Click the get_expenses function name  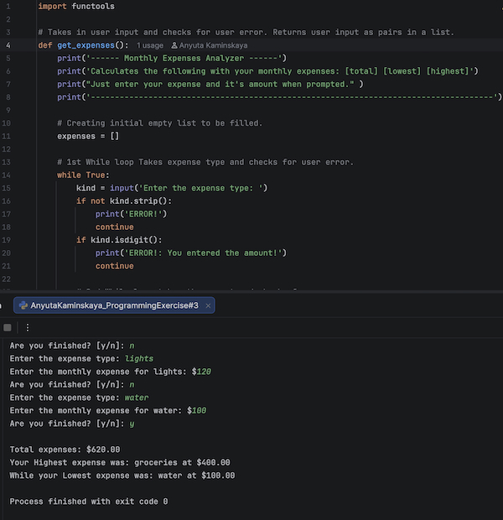click(86, 45)
